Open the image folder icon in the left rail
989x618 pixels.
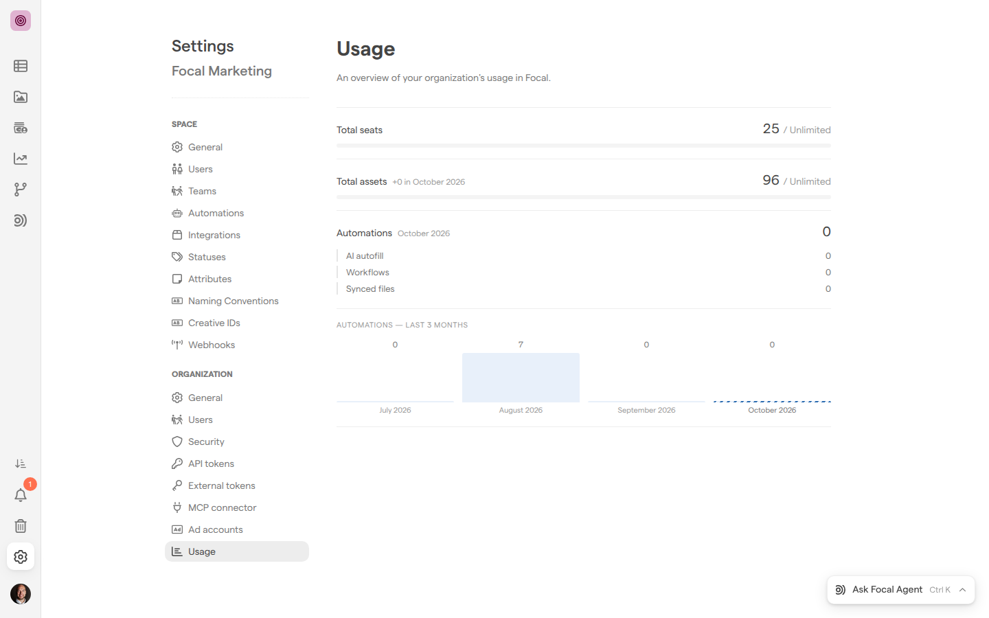click(x=21, y=97)
